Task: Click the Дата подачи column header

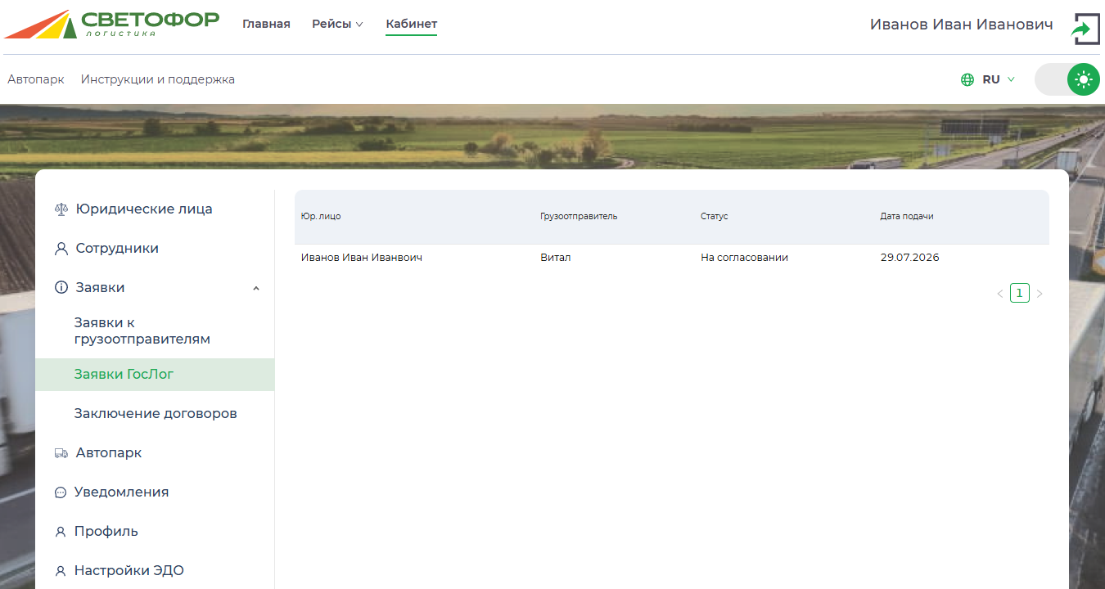Action: (907, 216)
